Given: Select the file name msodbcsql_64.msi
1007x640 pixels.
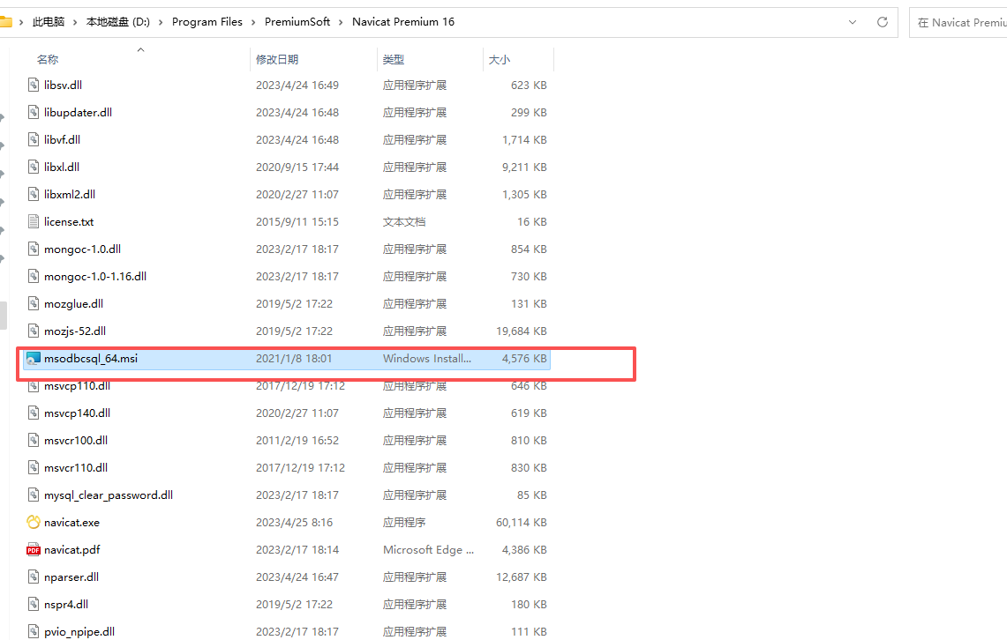Looking at the screenshot, I should 91,359.
